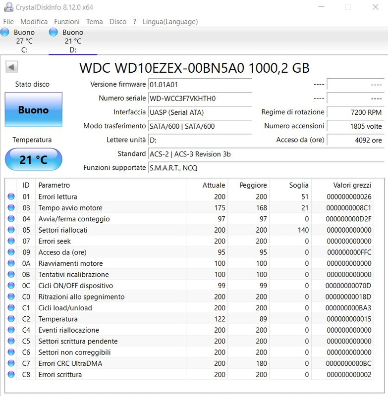Click status icon for Avvia/ferma conteggio row

(11, 219)
